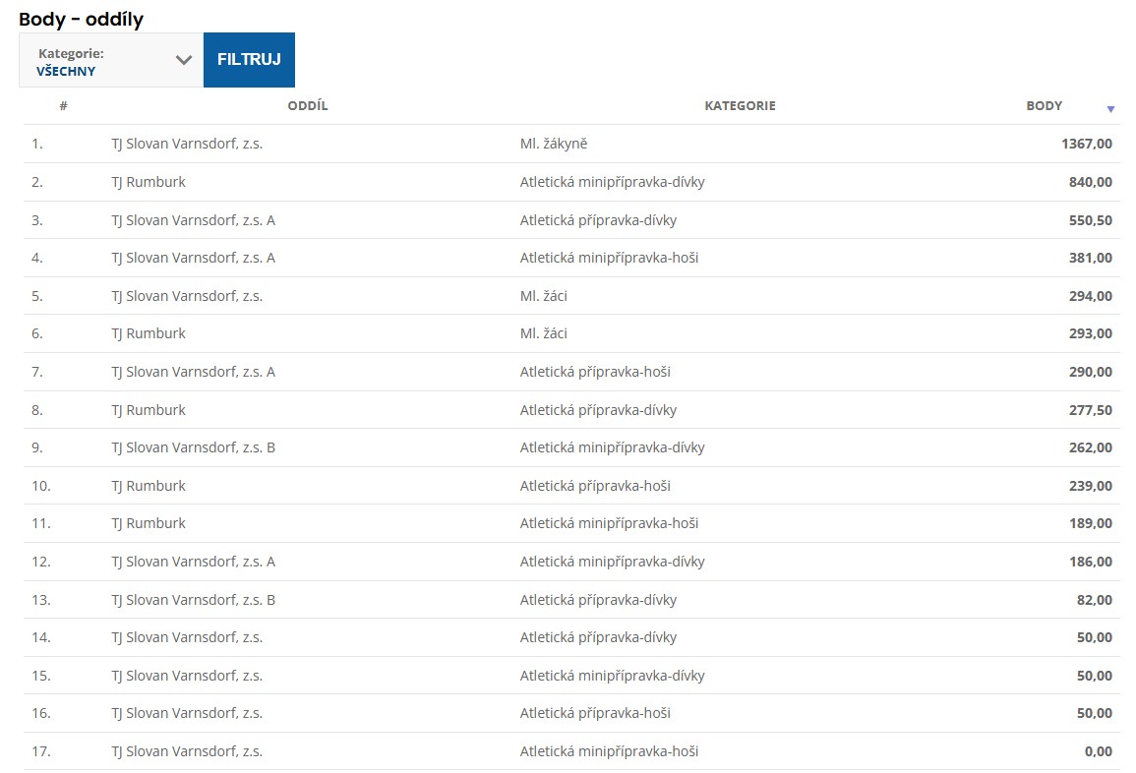Click row number 17 in the table
Screen dimensions: 1136x773
[40, 751]
